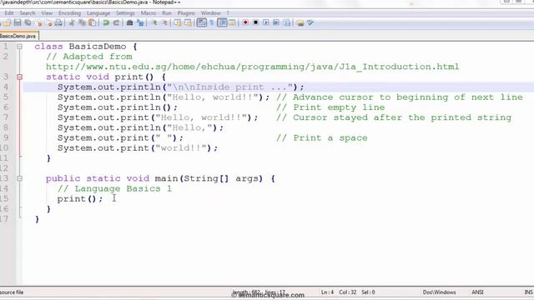
Task: Click the Dos\Windows line ending status entry
Action: pyautogui.click(x=440, y=292)
